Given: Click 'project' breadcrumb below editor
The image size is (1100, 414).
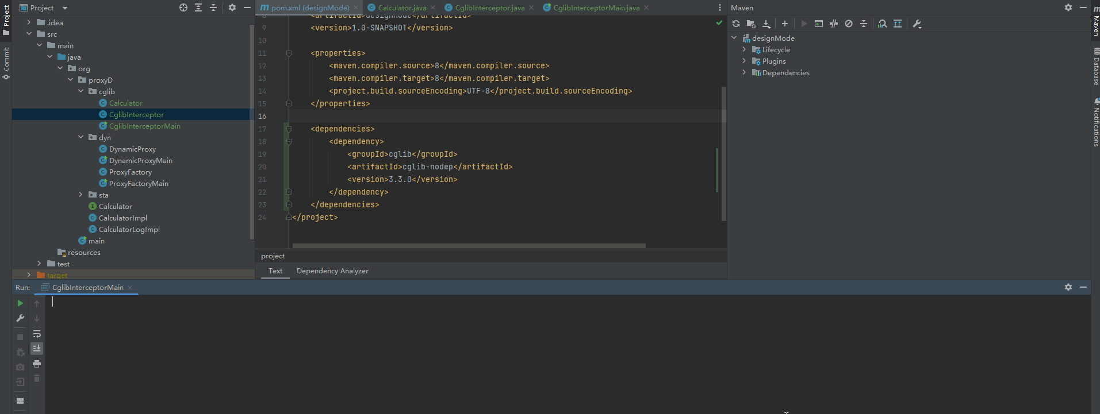Looking at the screenshot, I should [x=273, y=256].
